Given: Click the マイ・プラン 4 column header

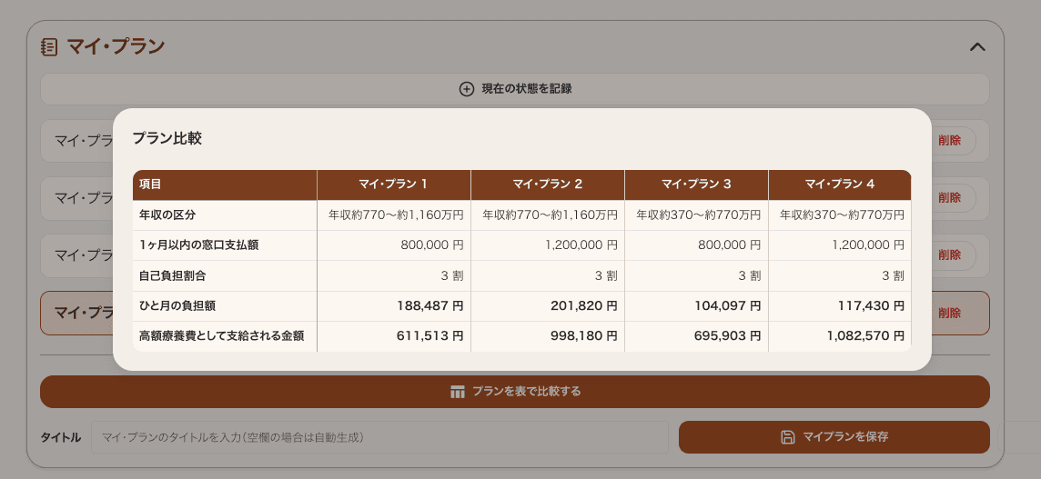Looking at the screenshot, I should 839,185.
